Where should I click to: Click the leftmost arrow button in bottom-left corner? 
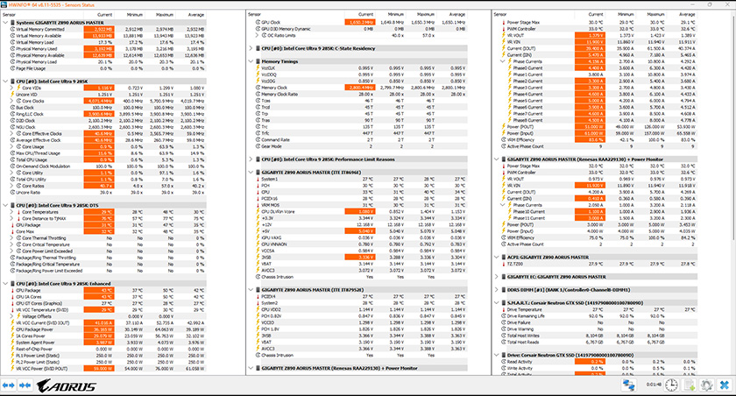(x=8, y=385)
